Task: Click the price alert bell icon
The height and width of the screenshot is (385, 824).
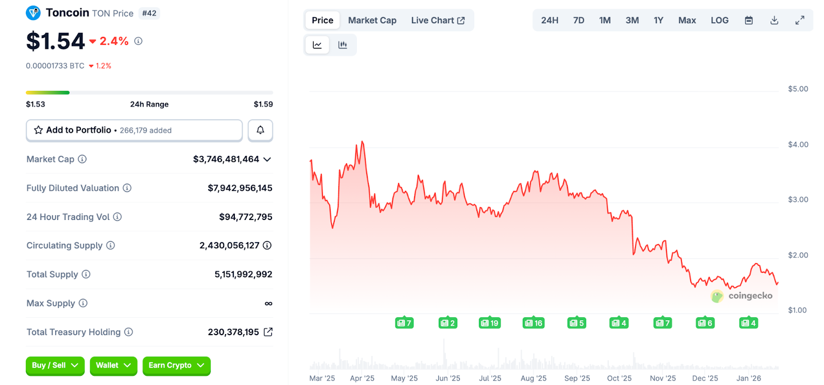Action: 260,130
